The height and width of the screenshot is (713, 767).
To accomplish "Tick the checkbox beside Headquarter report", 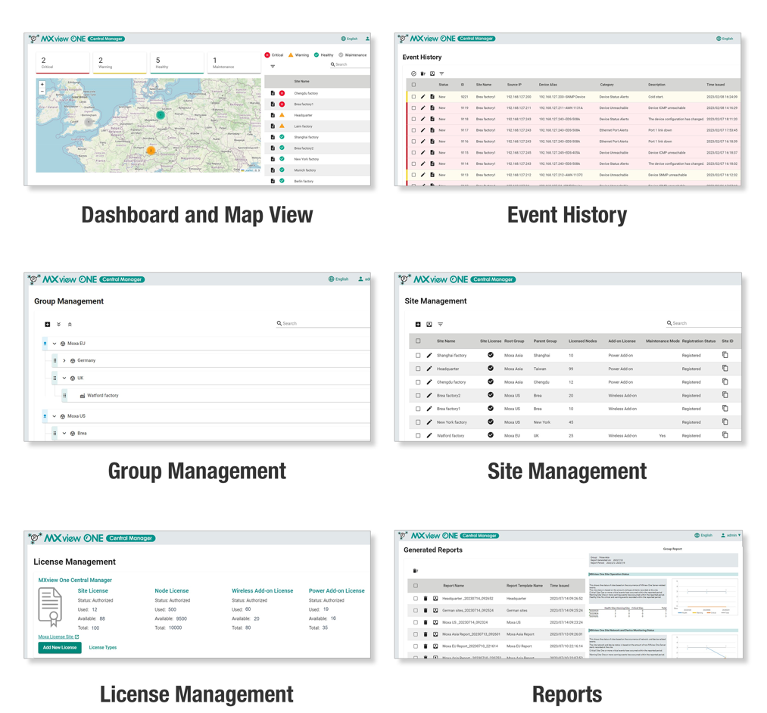I will point(416,598).
